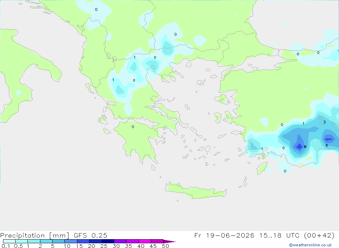Select the 5–10 mm legend swatch

point(59,241)
